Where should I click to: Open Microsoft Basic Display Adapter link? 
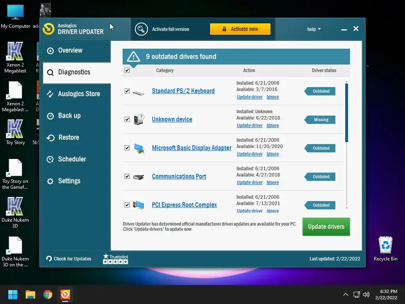click(x=192, y=148)
